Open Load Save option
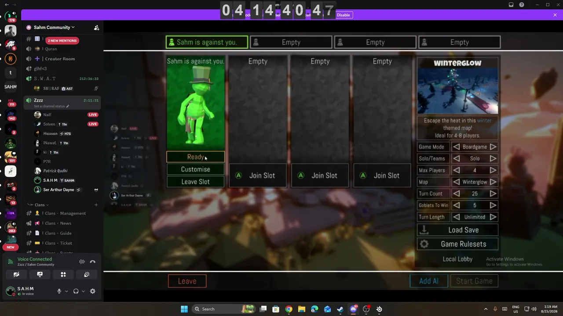 click(x=457, y=230)
